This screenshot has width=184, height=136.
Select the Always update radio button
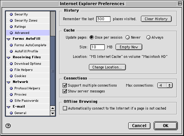(148, 37)
